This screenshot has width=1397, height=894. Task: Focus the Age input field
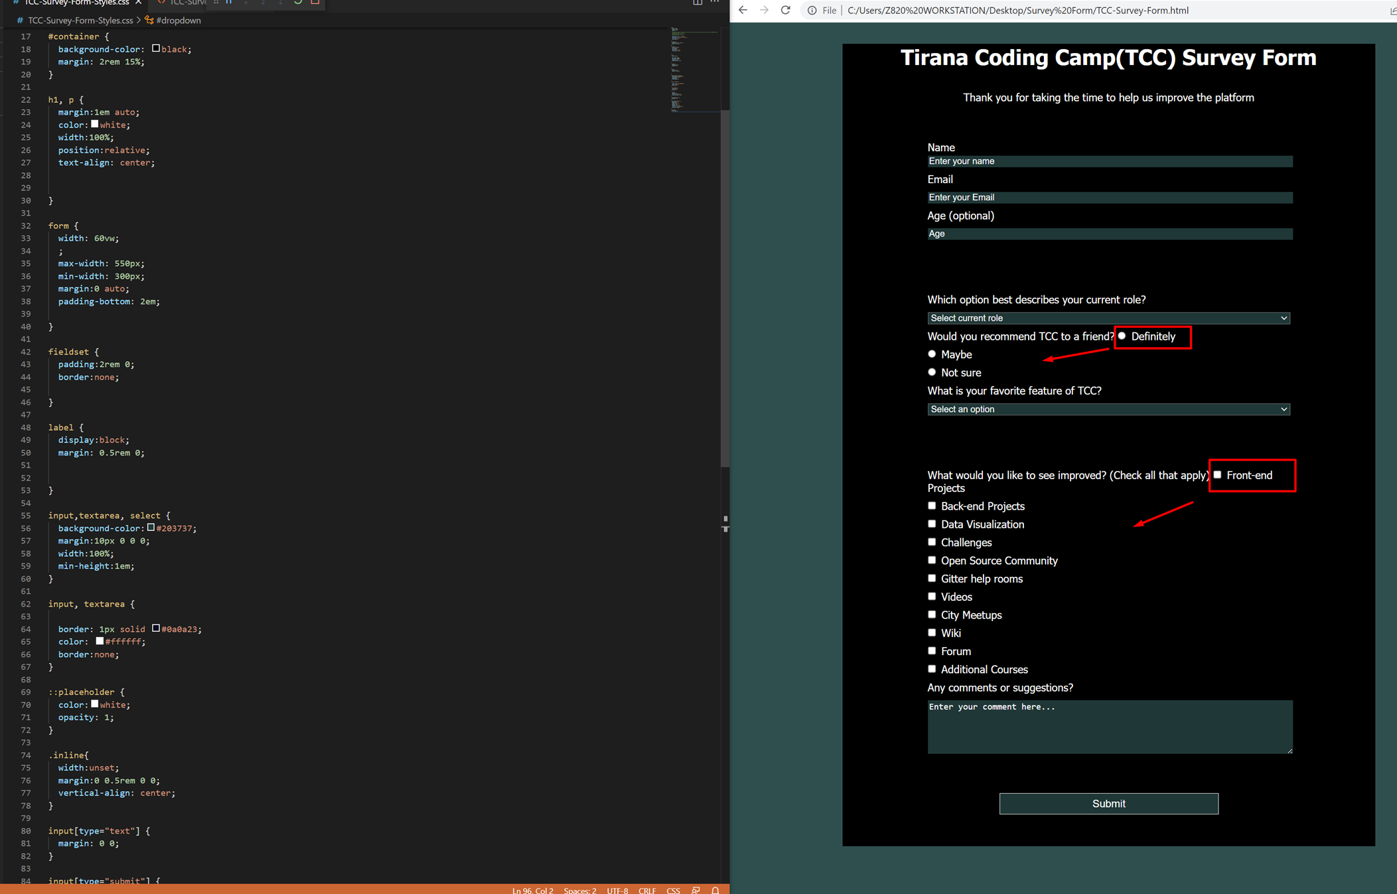coord(1110,234)
